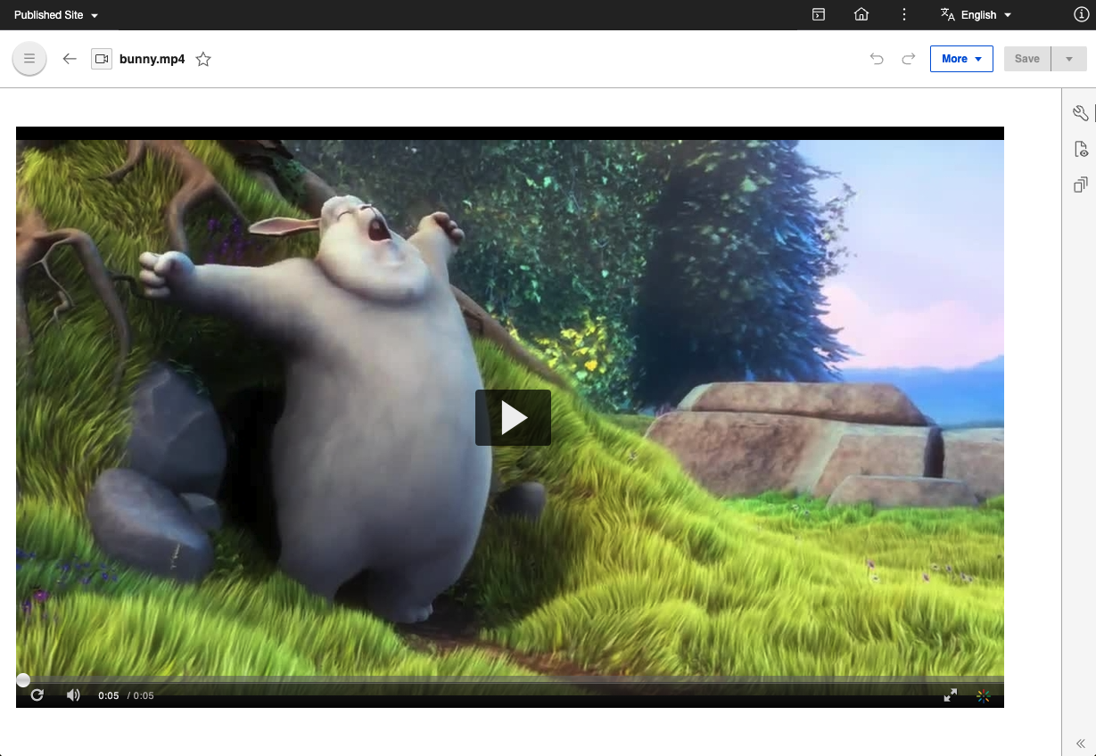Screen dimensions: 1096x756
Task: Go back with the left arrow
Action: (70, 59)
